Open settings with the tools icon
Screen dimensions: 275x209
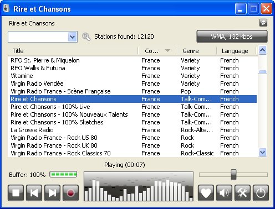(x=242, y=193)
